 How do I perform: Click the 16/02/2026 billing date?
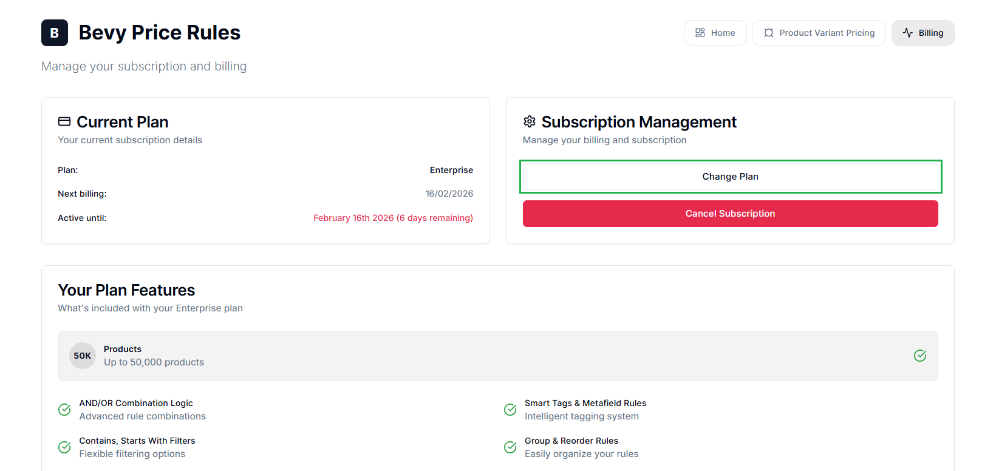click(449, 194)
